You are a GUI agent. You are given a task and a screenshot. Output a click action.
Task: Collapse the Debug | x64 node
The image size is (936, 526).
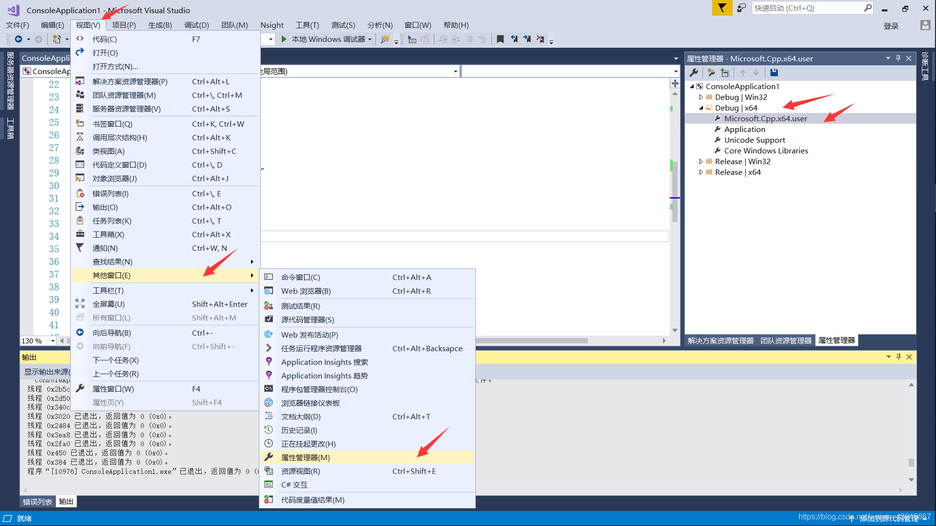click(x=701, y=108)
